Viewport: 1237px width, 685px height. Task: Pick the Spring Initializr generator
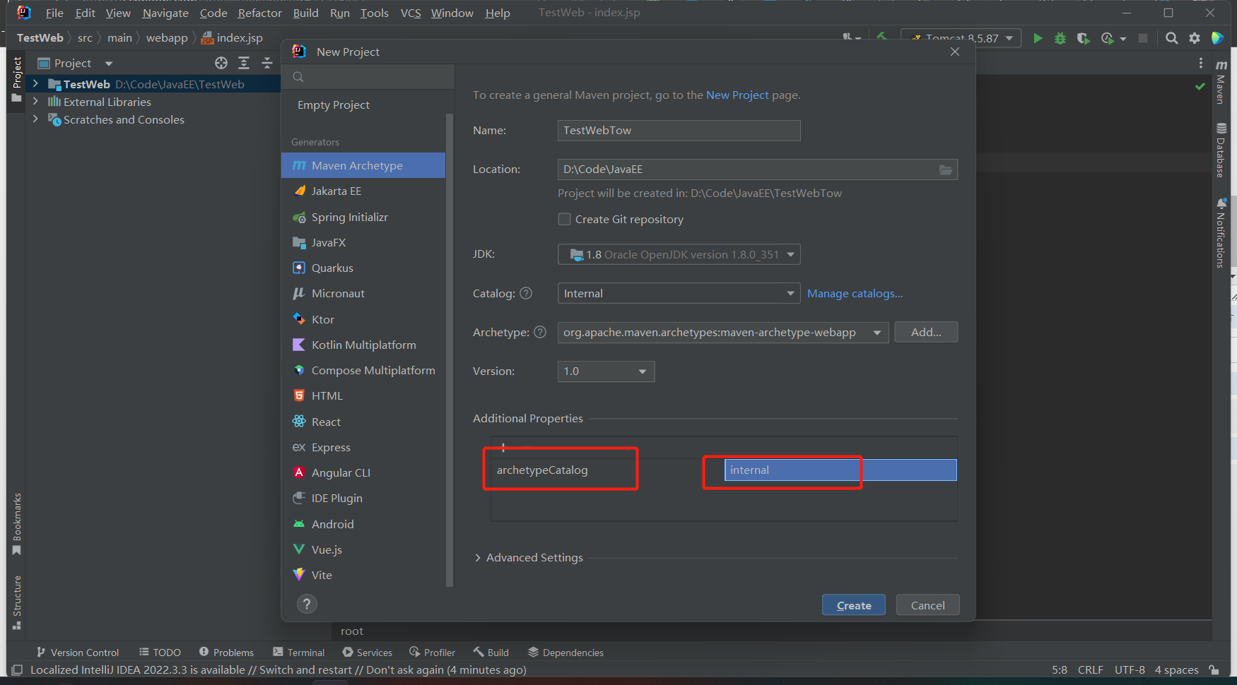point(363,217)
